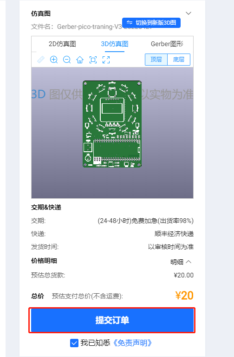Toggle the 我已知悉 disclaimer checkbox
The image size is (234, 357).
[74, 343]
